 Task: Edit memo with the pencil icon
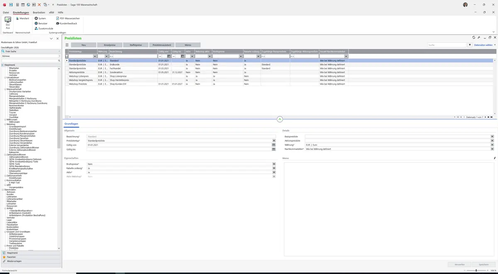pos(495,158)
